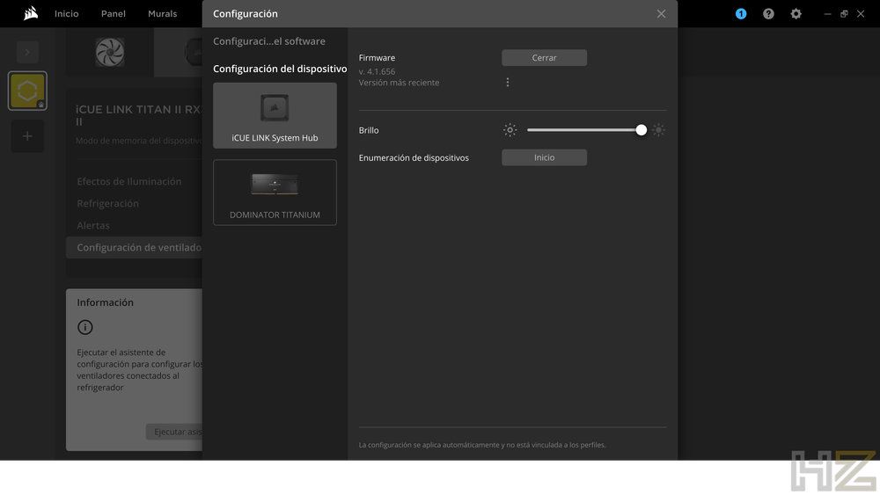Click the information circle icon

pyautogui.click(x=84, y=327)
